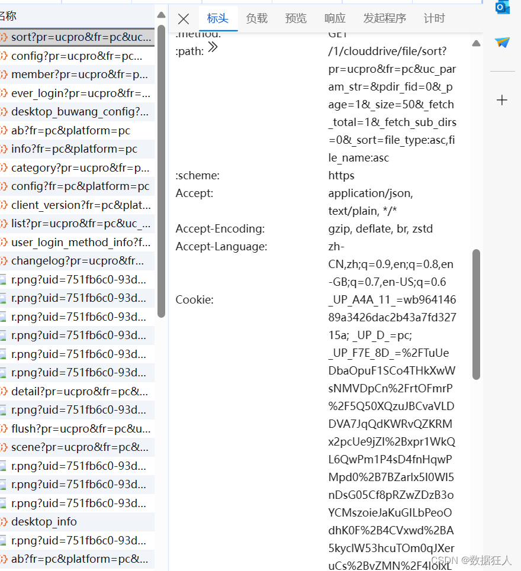Select the category?pr=ucpro&fr=p... request
Viewport: 521px width, 571px height.
pos(77,168)
